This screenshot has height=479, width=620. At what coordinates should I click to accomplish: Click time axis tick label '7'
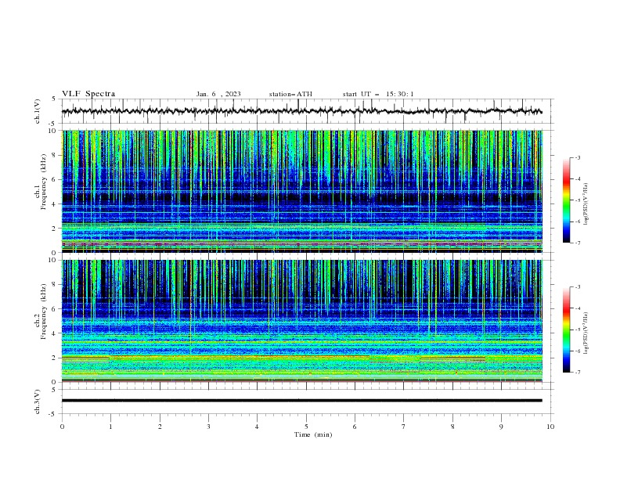pos(404,427)
